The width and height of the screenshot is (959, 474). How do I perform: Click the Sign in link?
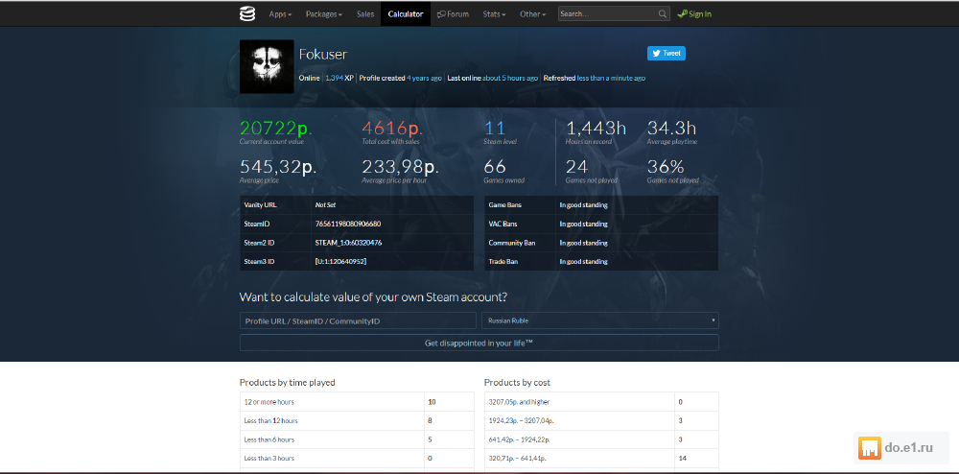pos(694,14)
